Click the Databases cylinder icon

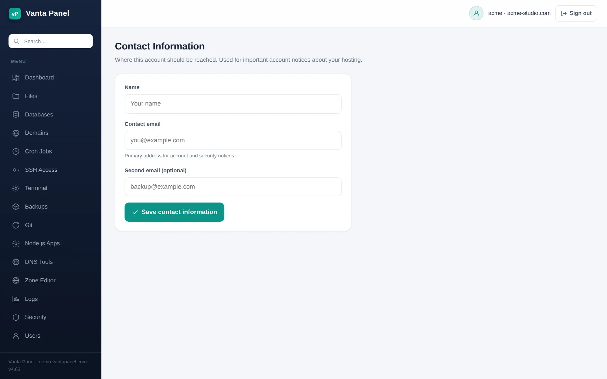[16, 115]
